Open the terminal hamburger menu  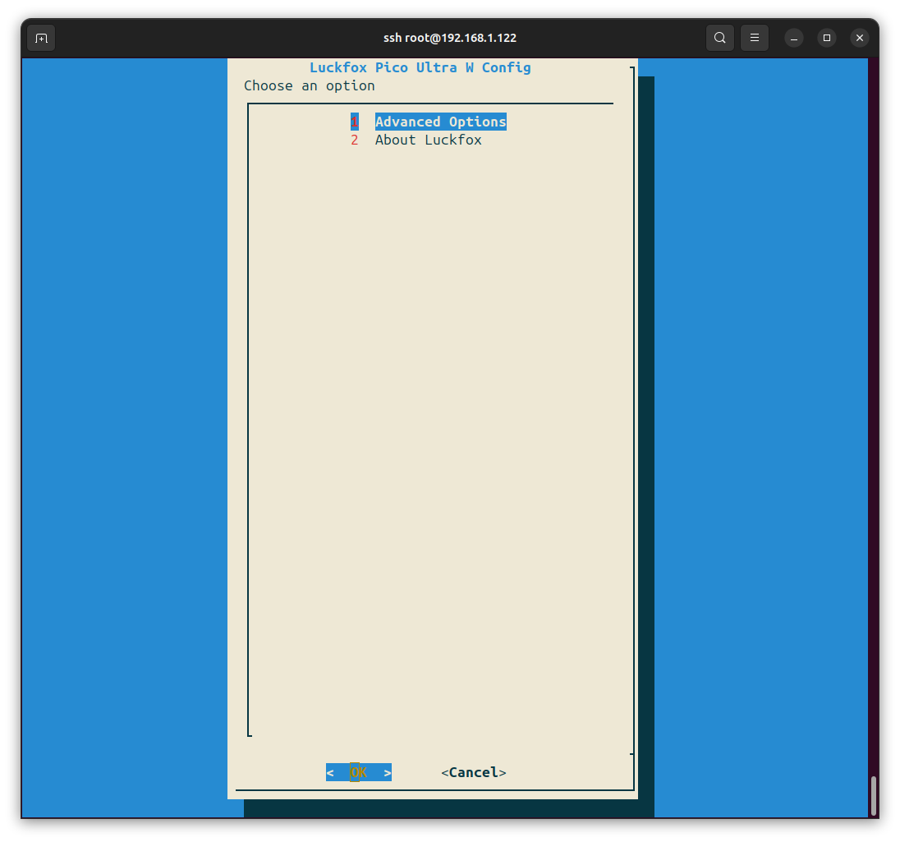(x=754, y=38)
